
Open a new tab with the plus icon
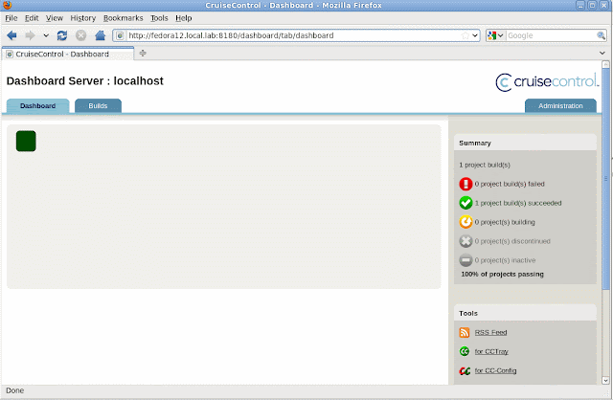[x=143, y=54]
